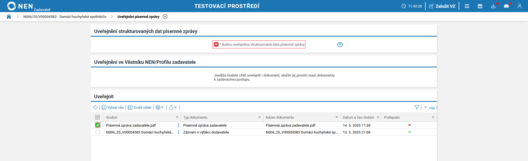The height and width of the screenshot is (161, 528).
Task: Sort by Soubor column header
Action: tap(112, 117)
